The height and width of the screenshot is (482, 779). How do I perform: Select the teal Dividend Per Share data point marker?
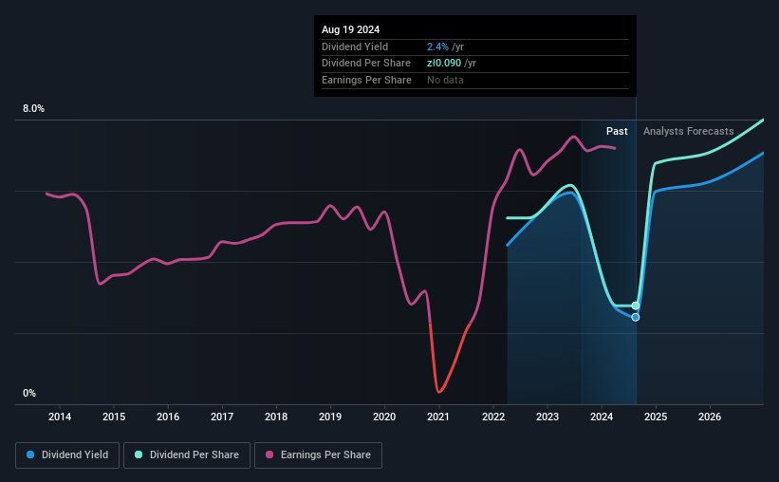(x=636, y=306)
